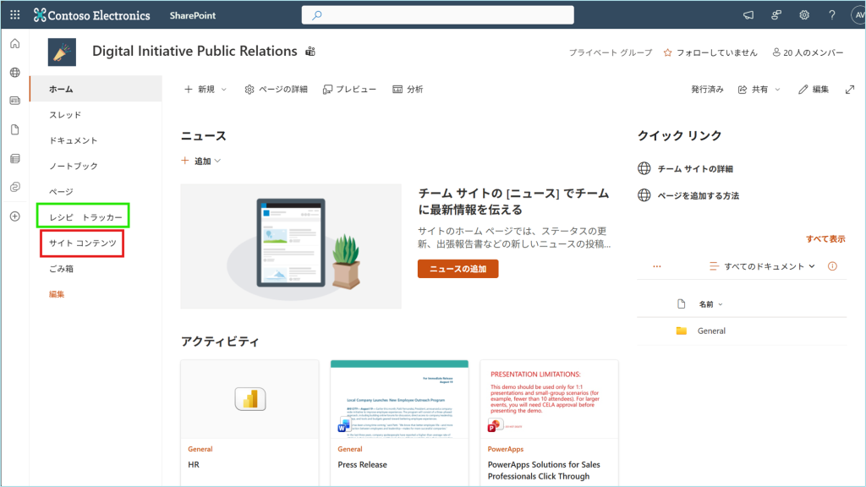The width and height of the screenshot is (866, 487).
Task: Click the ニュースの追加 button
Action: point(458,269)
